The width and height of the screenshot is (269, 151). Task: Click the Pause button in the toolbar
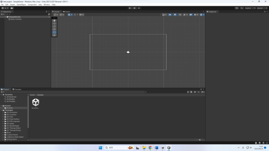(134, 8)
